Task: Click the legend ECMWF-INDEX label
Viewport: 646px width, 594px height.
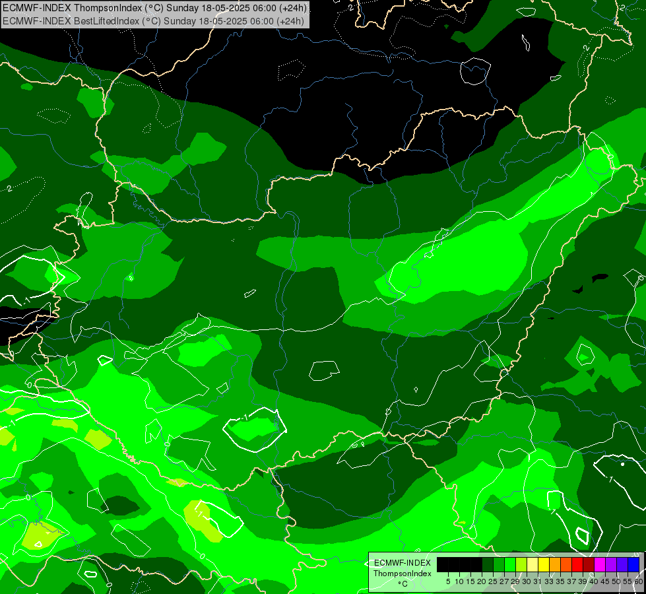Action: pos(402,563)
